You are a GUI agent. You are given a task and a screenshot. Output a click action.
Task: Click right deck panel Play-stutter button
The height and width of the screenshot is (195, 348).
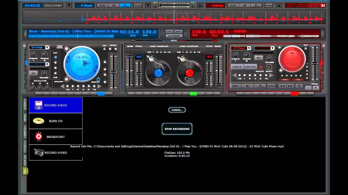point(260,86)
